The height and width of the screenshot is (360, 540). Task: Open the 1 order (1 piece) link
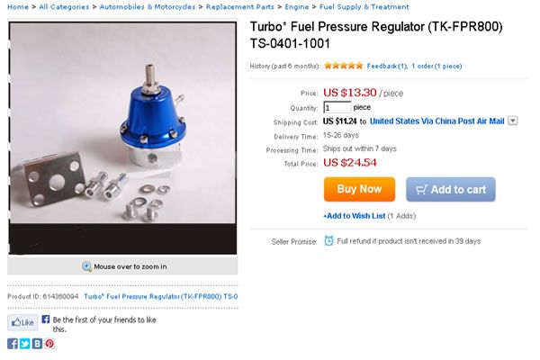point(436,66)
